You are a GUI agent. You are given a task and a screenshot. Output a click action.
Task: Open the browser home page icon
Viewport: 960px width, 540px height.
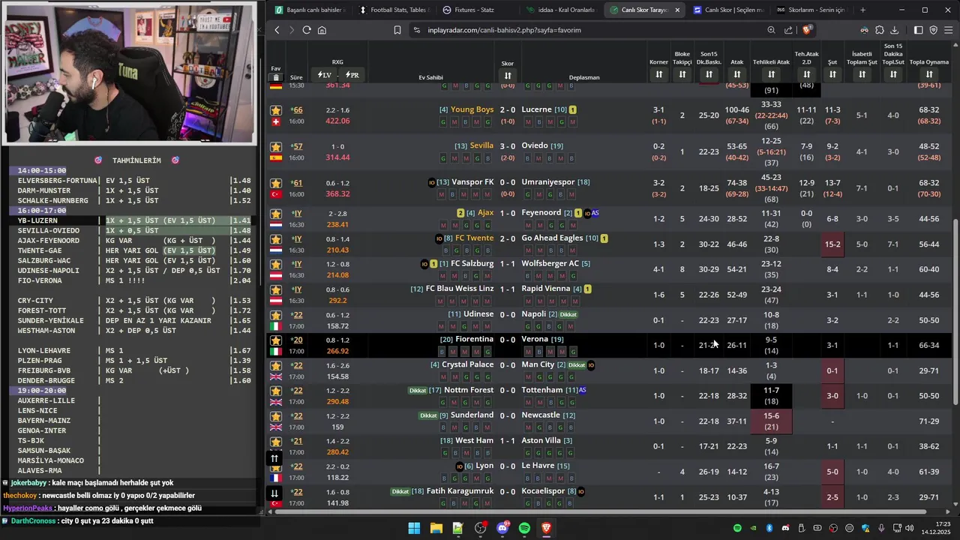click(x=322, y=30)
